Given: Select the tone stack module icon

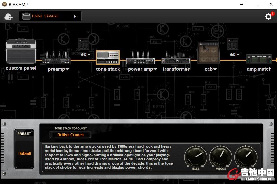Looking at the screenshot, I should (108, 57).
